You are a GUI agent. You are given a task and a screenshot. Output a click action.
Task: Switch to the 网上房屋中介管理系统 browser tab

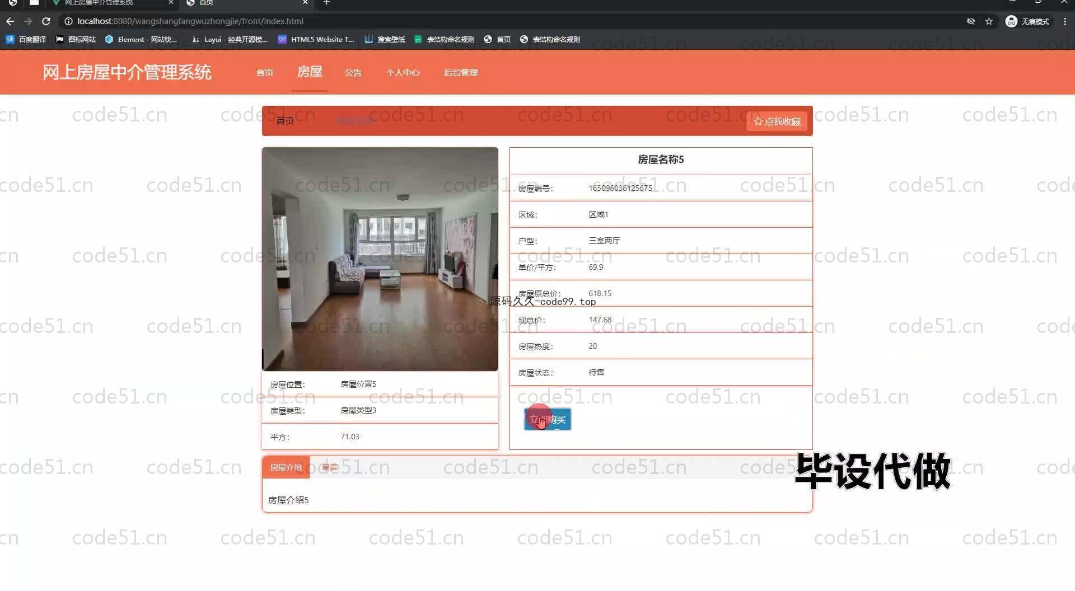[x=99, y=3]
